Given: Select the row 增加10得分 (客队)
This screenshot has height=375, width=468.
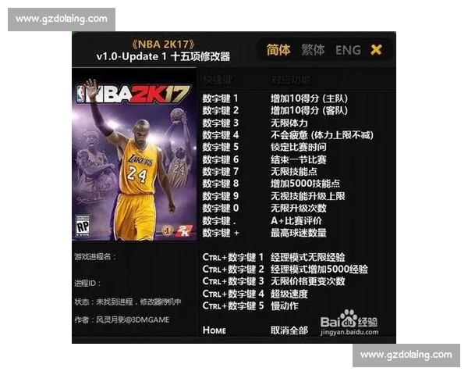Looking at the screenshot, I should click(x=309, y=110).
